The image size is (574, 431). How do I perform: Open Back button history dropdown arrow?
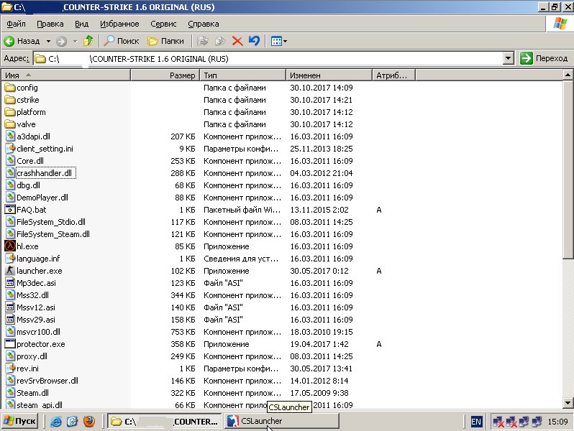(x=48, y=42)
